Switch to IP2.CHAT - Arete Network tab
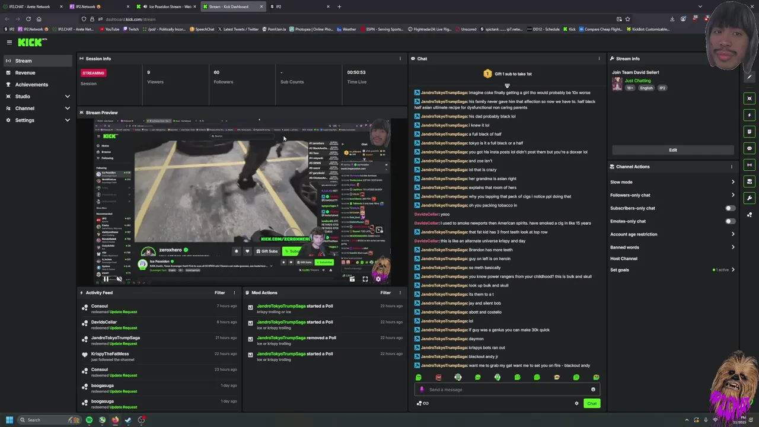 click(33, 7)
